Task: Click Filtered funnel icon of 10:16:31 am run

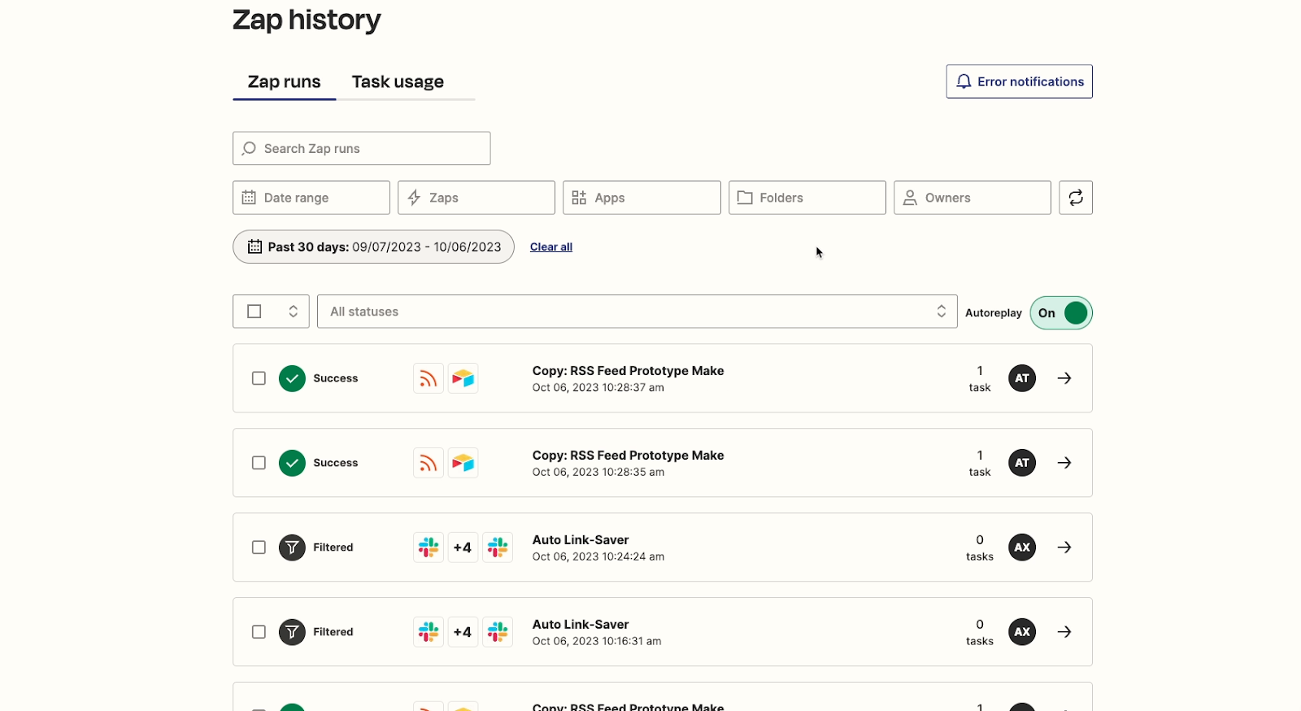Action: 292,632
